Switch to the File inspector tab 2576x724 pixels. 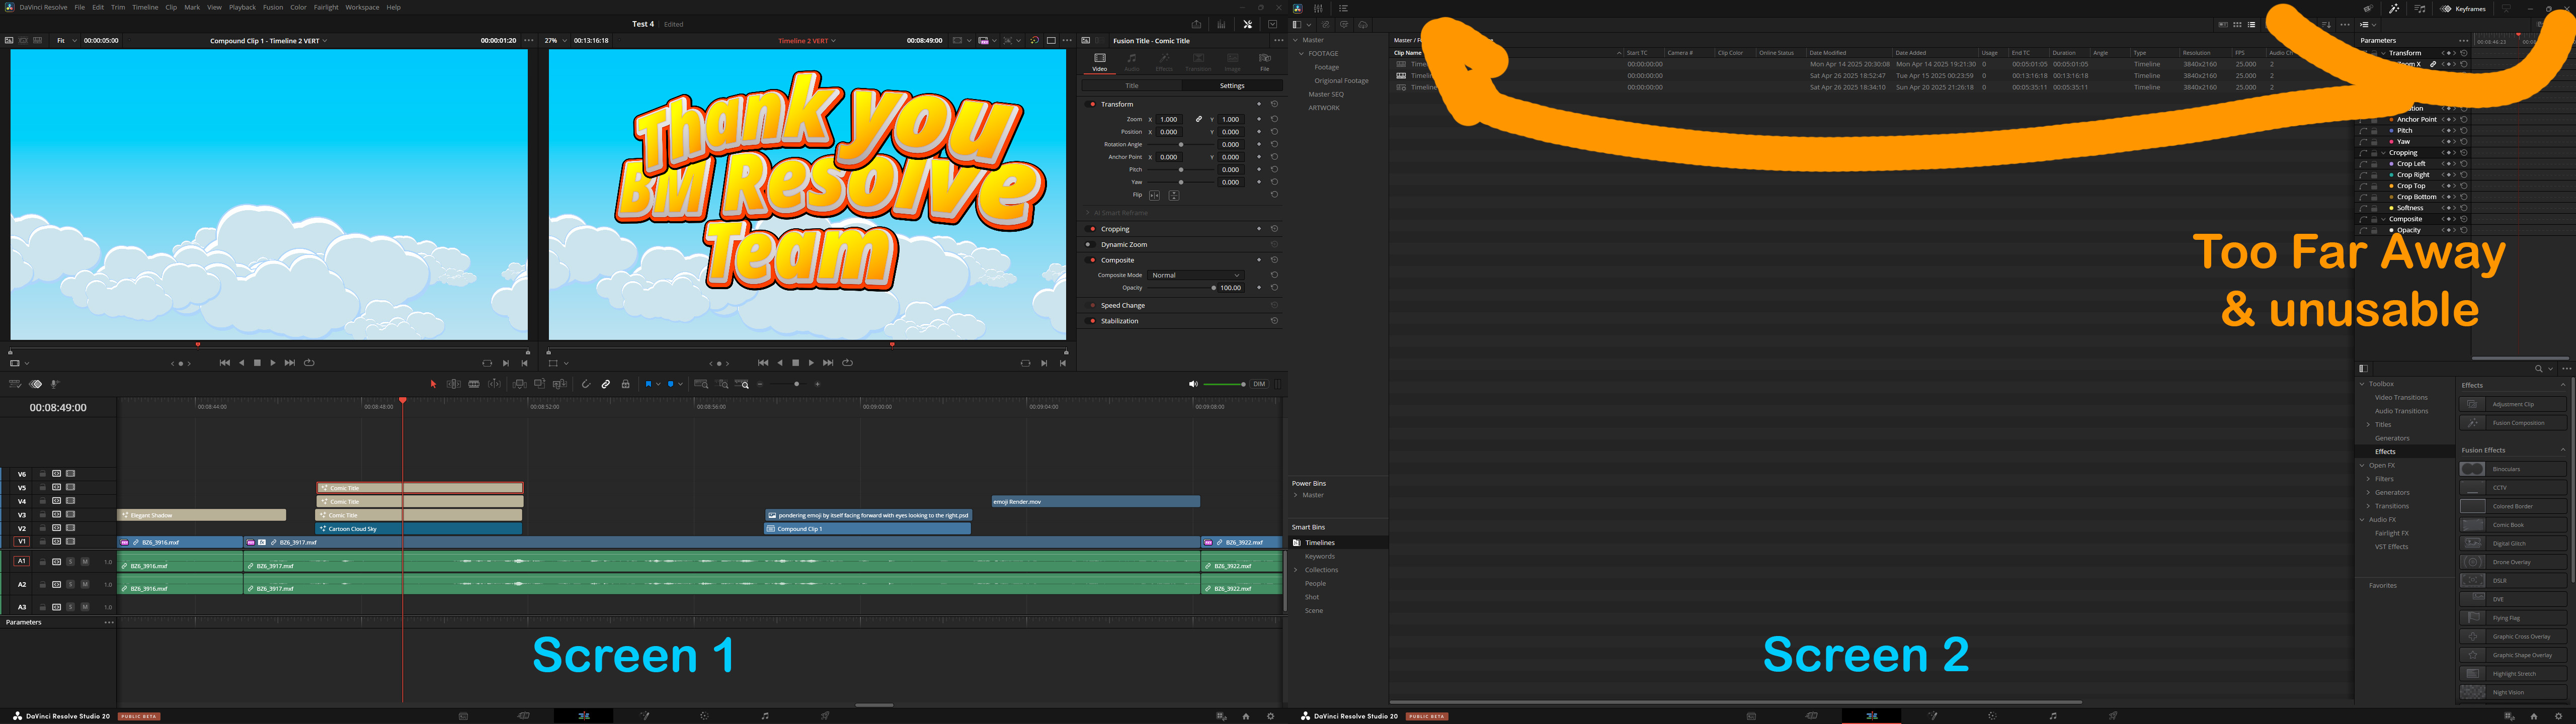click(x=1265, y=62)
